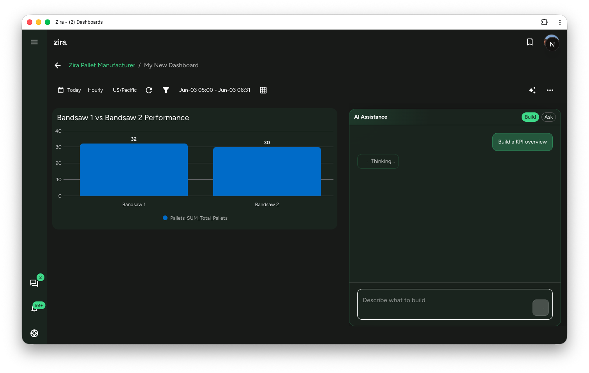Toggle Pallets_SUM_Total_Pallets legend series

(195, 218)
